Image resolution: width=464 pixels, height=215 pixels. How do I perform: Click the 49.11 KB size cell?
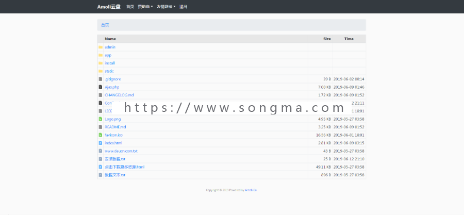pyautogui.click(x=323, y=167)
